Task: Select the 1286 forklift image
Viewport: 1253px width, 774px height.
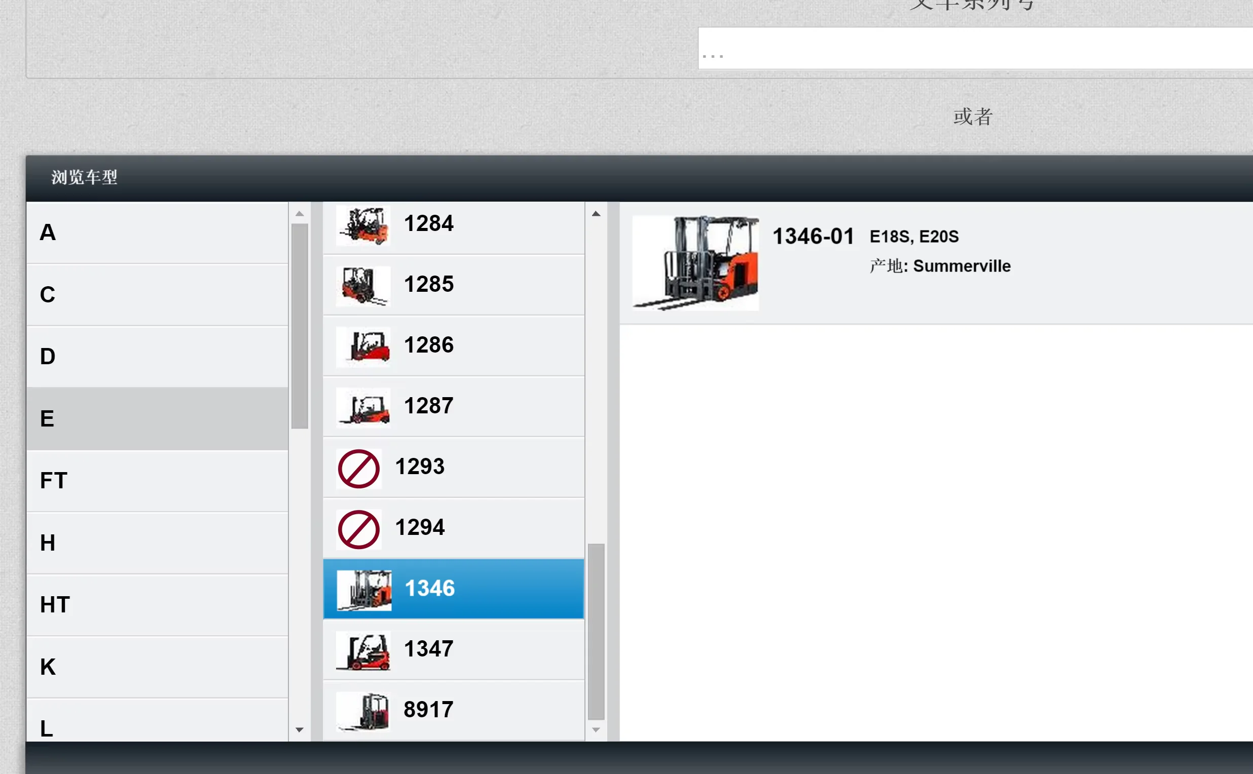Action: 363,346
